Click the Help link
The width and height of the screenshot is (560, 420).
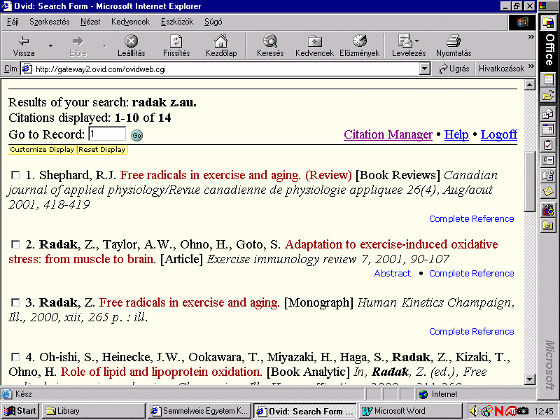[456, 134]
